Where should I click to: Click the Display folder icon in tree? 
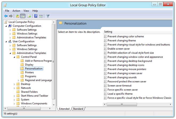[x=22, y=65]
